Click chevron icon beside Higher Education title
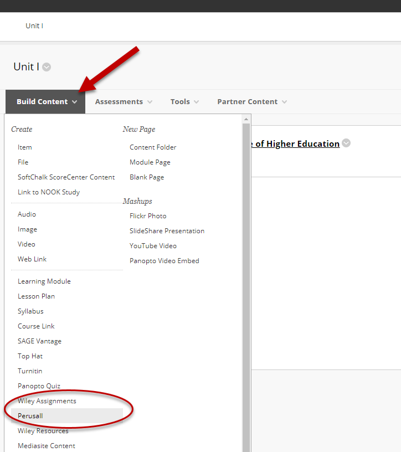Screen dimensions: 401x452 346,143
